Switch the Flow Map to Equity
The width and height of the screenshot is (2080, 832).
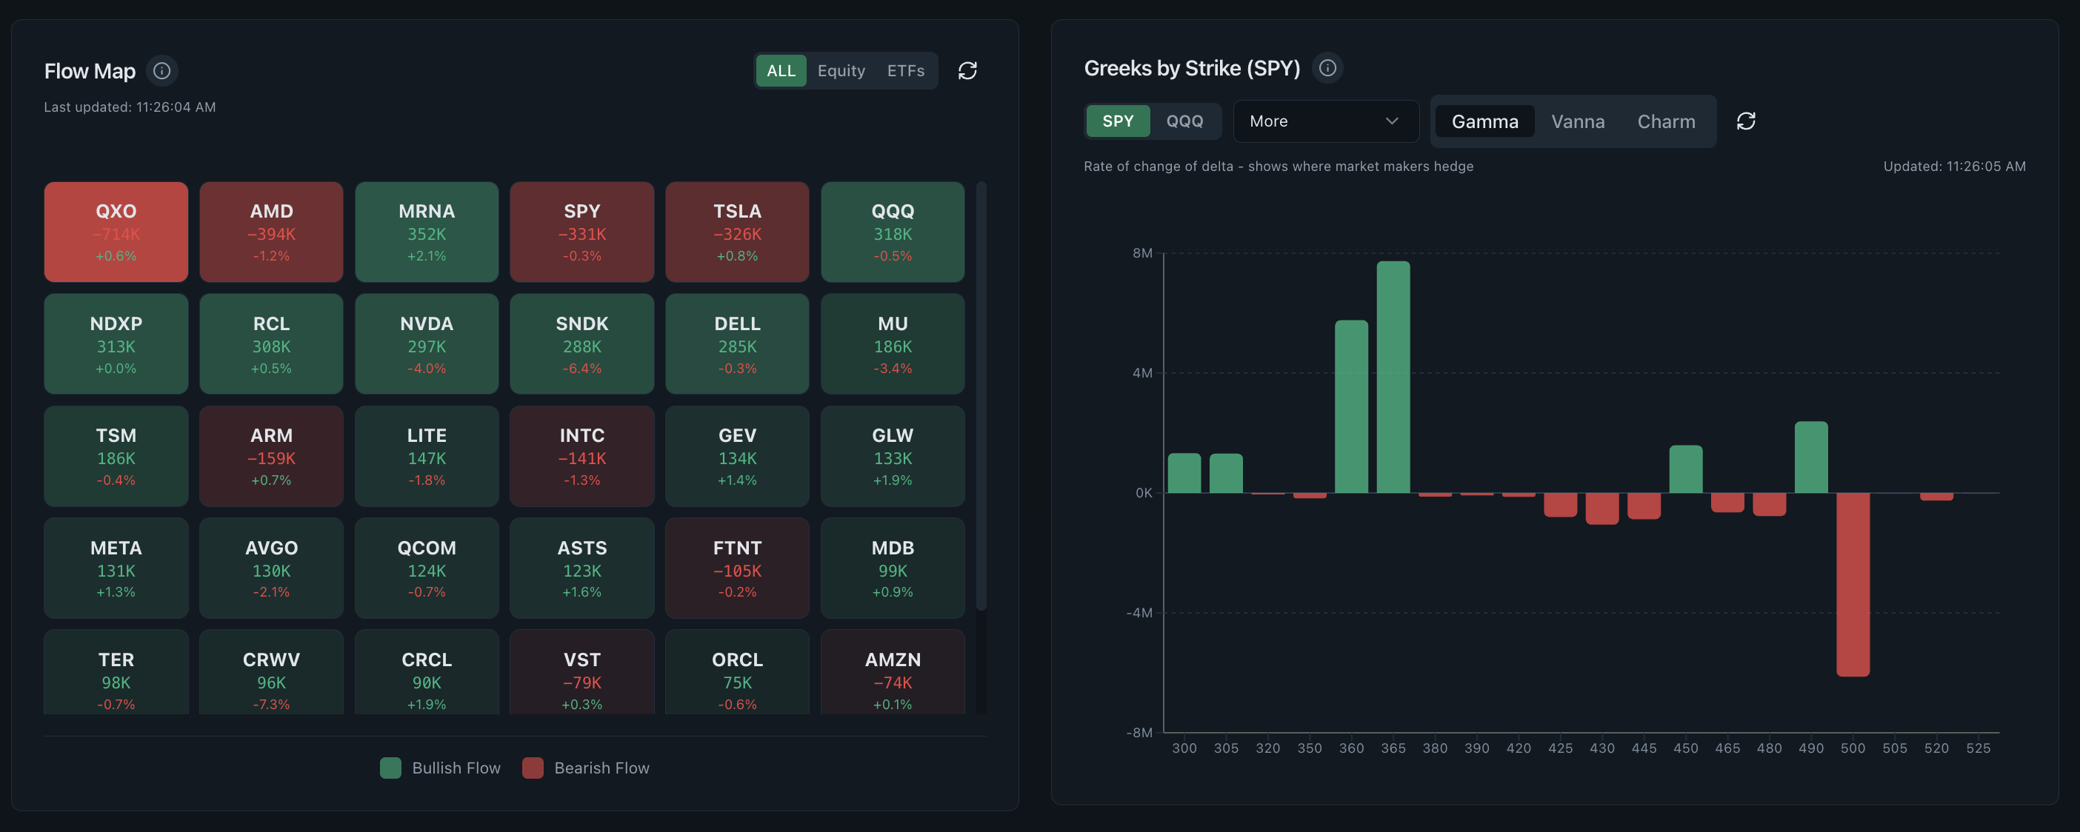841,71
